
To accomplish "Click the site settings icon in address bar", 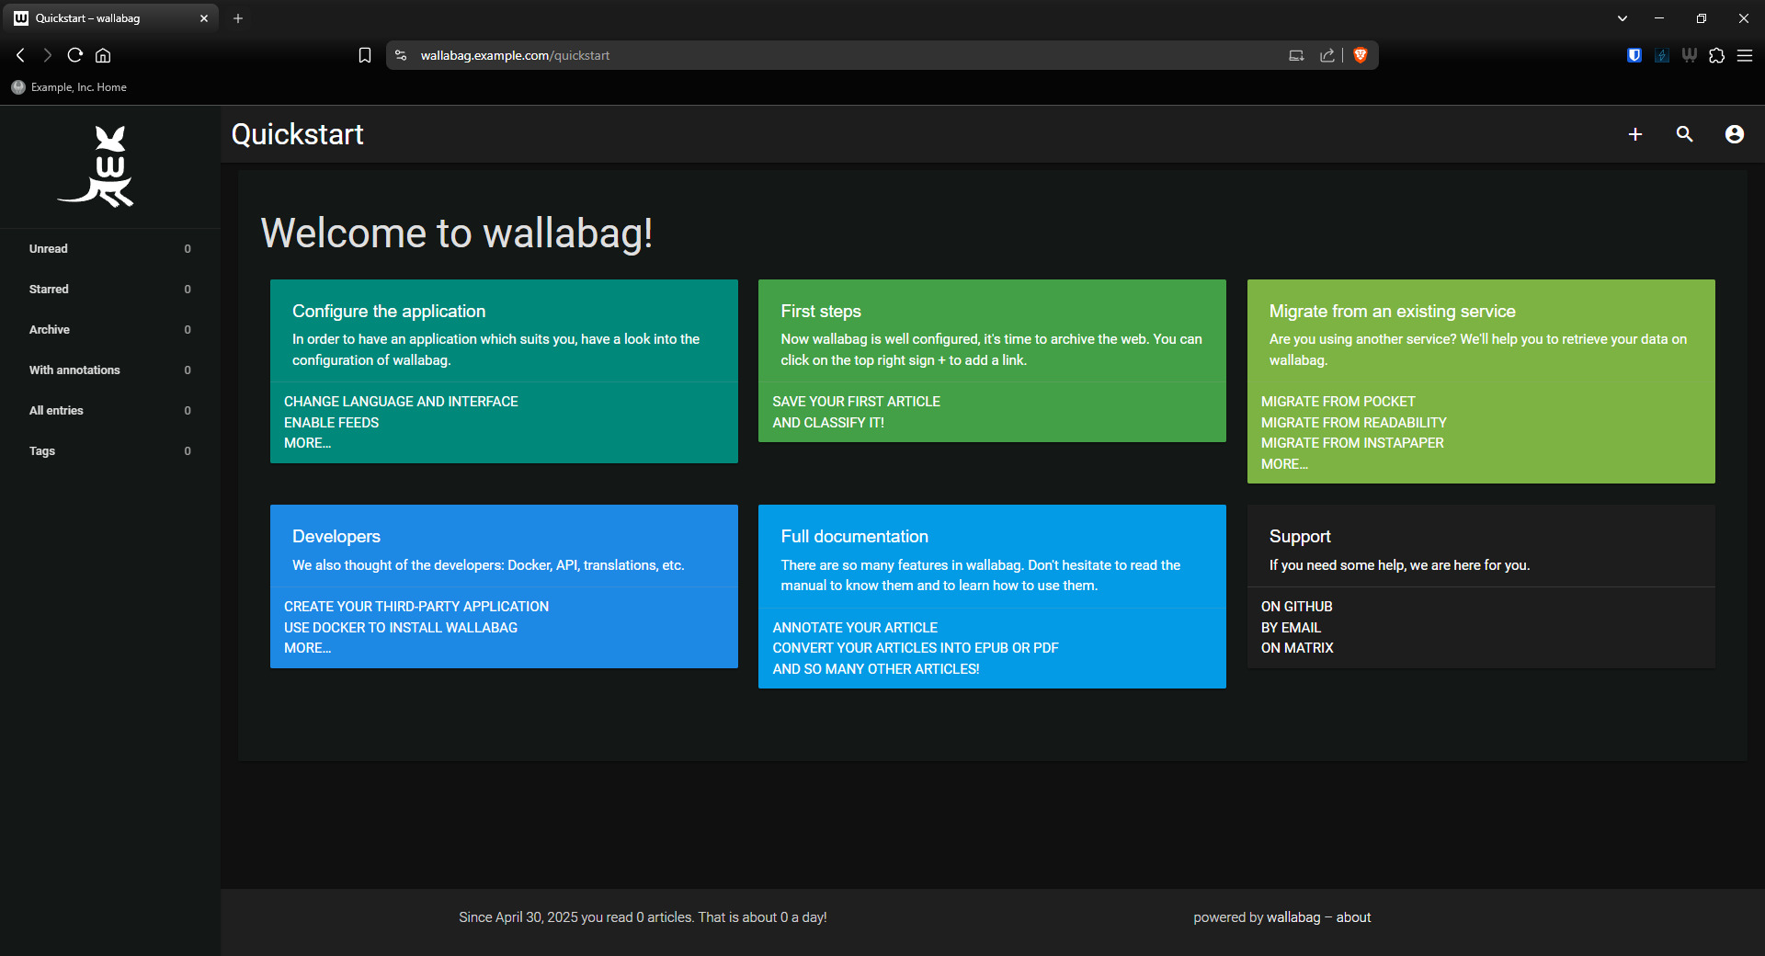I will [x=401, y=55].
